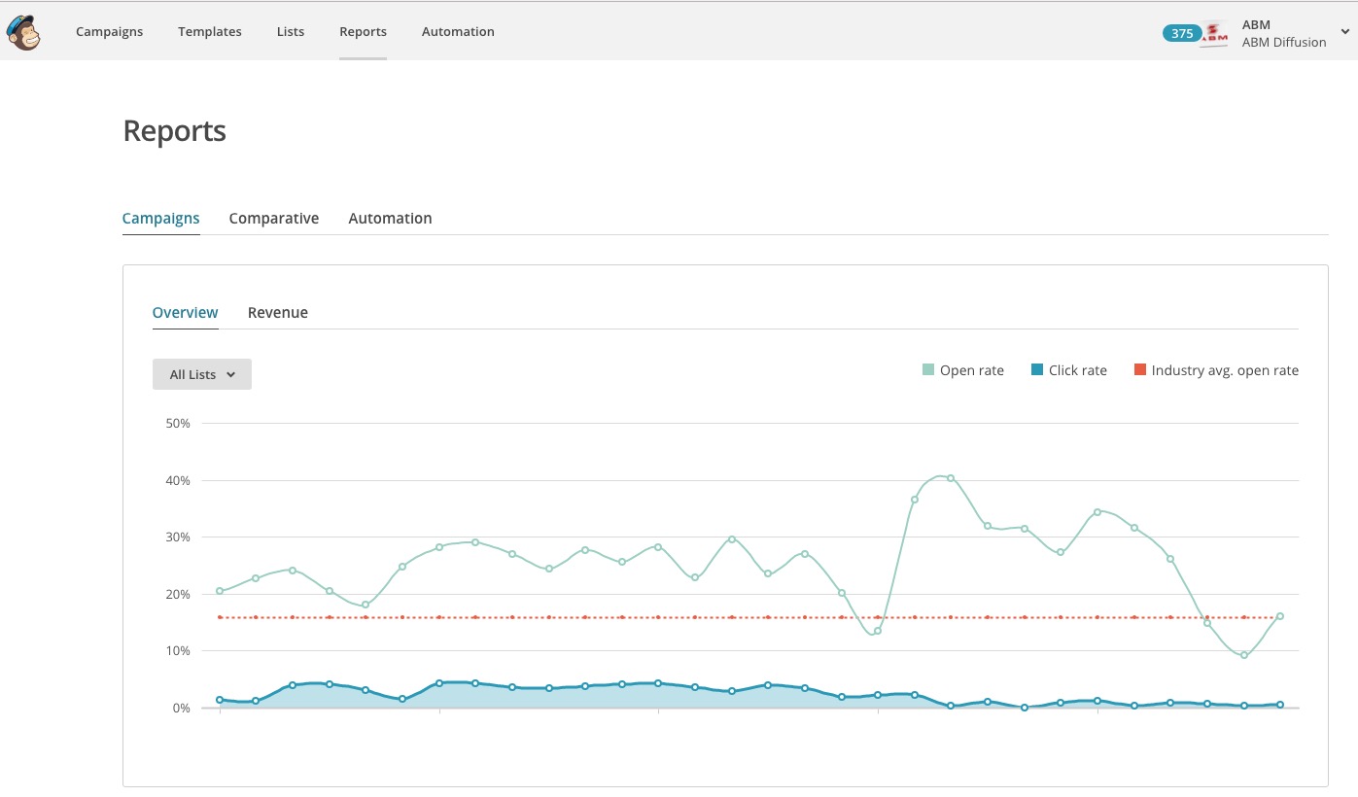Click the ABM account avatar image
The width and height of the screenshot is (1358, 797).
coord(1214,34)
